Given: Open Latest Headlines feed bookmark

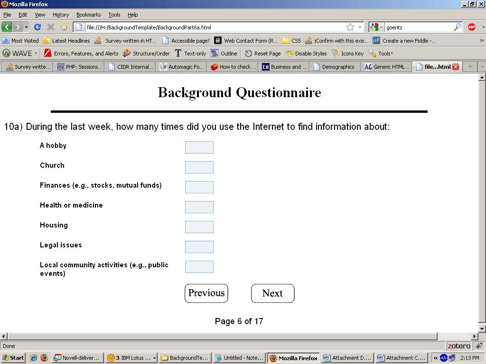Looking at the screenshot, I should click(66, 41).
